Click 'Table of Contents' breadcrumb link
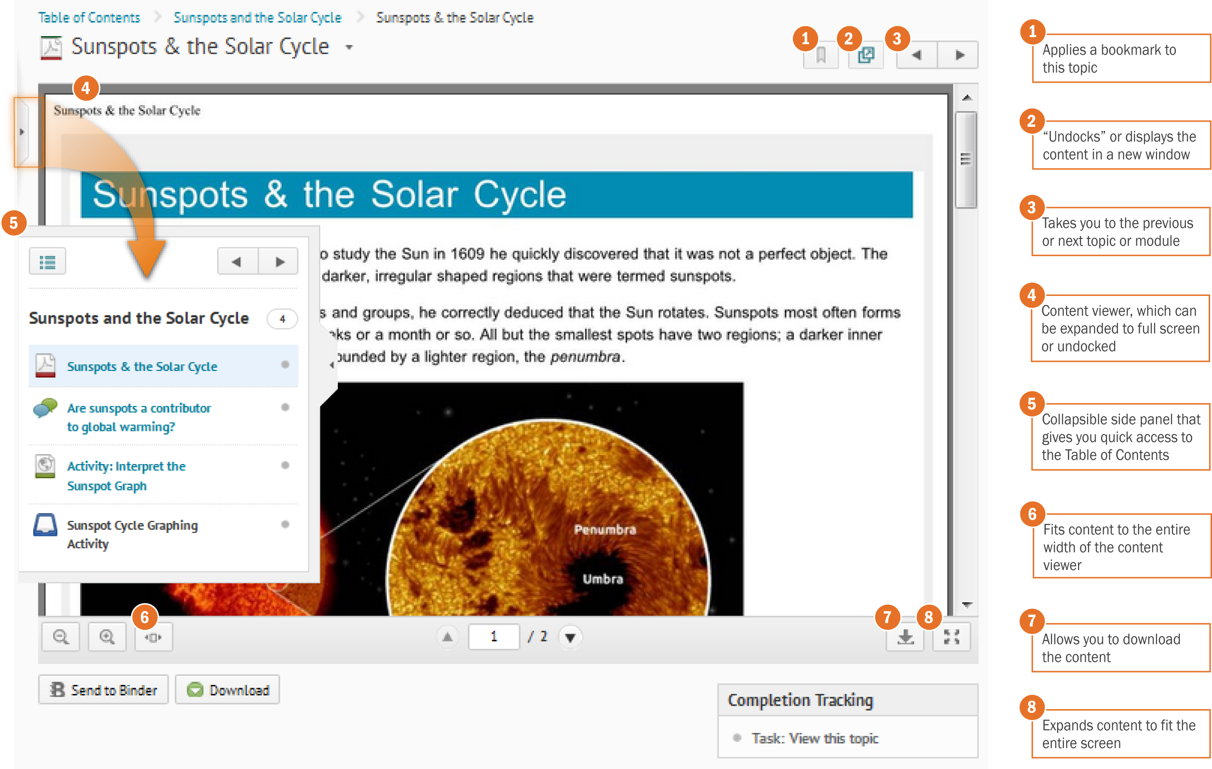 89,18
